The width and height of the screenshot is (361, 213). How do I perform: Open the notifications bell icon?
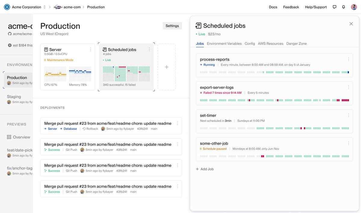344,7
